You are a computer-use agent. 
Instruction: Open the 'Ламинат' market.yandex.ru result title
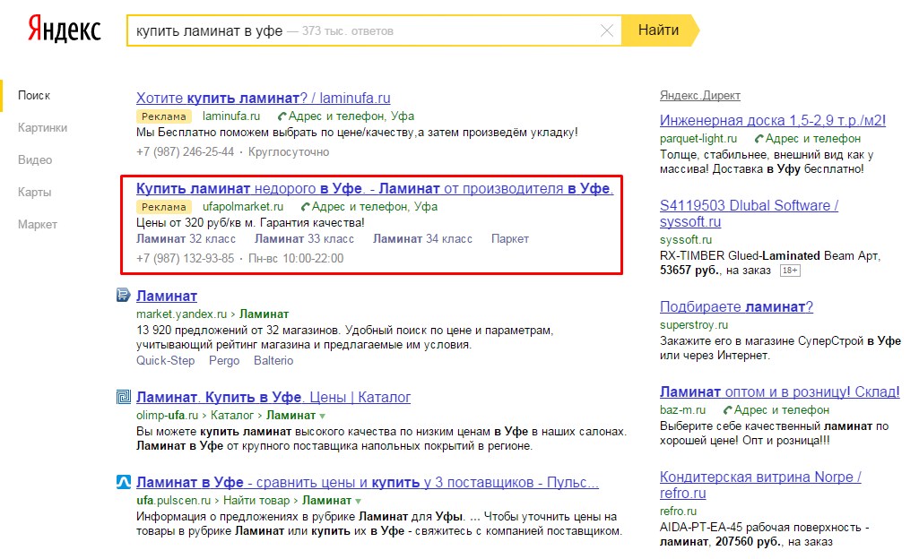(167, 297)
